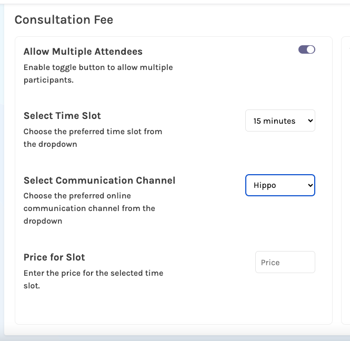Viewport: 350px width, 341px height.
Task: Click the white knob of the attendees toggle
Action: [311, 49]
